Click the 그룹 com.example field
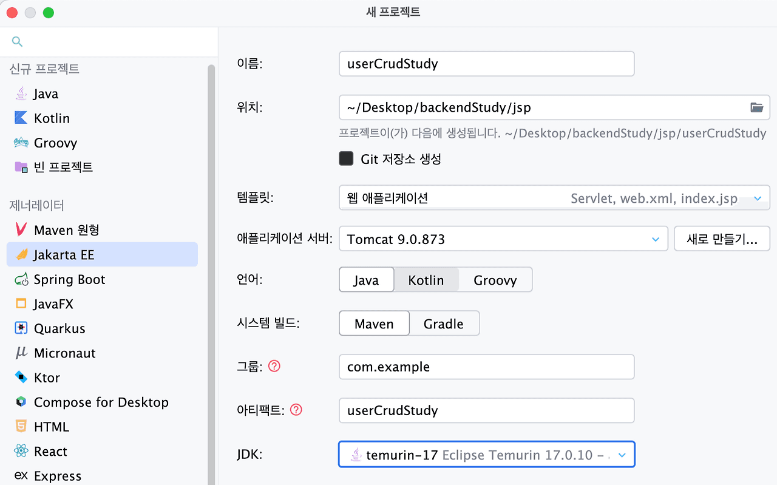Screen dimensions: 777x485 coord(486,367)
